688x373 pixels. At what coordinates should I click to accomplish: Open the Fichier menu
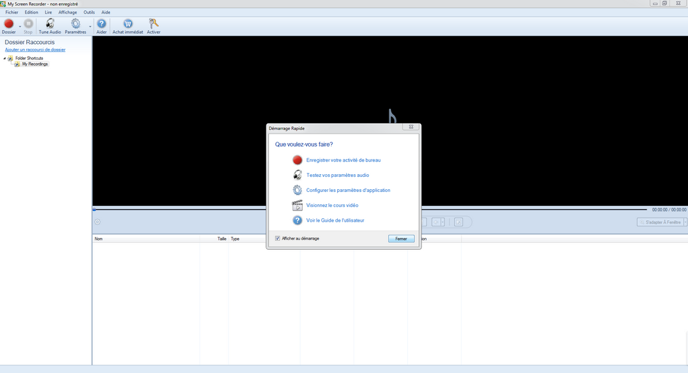(12, 12)
